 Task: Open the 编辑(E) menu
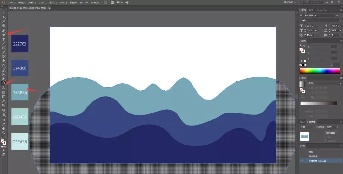click(22, 3)
